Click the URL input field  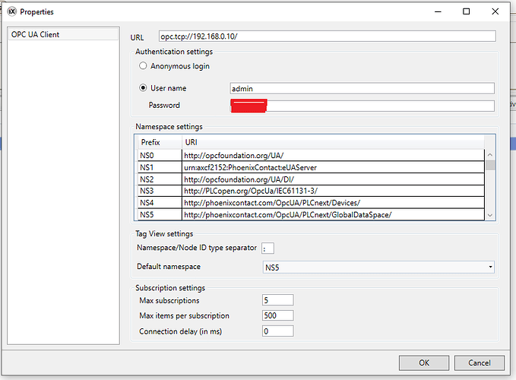[327, 36]
